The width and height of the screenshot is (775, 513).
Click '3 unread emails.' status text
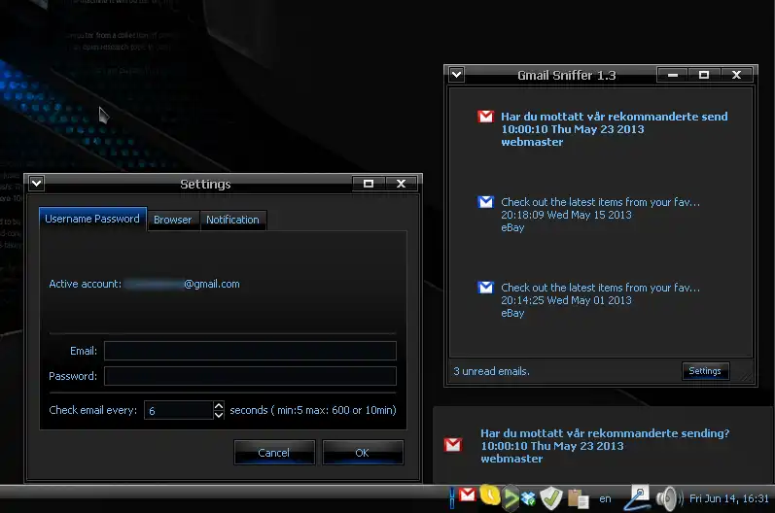(491, 371)
